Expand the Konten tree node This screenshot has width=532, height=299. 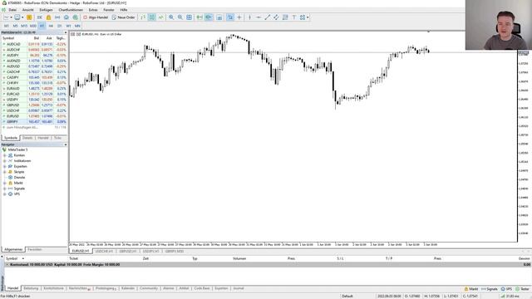pos(5,155)
